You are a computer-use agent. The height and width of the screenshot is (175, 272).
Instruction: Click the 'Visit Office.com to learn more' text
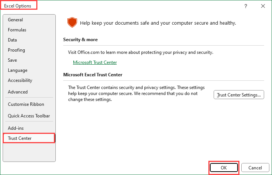point(141,52)
